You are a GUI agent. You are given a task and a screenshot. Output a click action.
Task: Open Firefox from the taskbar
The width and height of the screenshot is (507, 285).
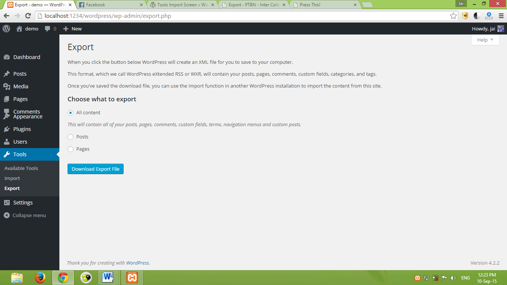pyautogui.click(x=40, y=278)
